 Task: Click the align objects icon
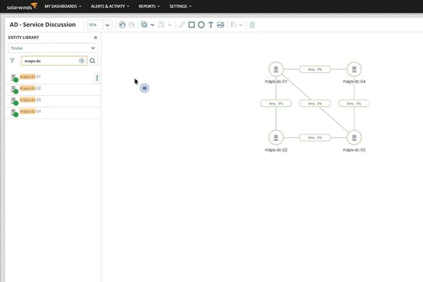pos(234,25)
